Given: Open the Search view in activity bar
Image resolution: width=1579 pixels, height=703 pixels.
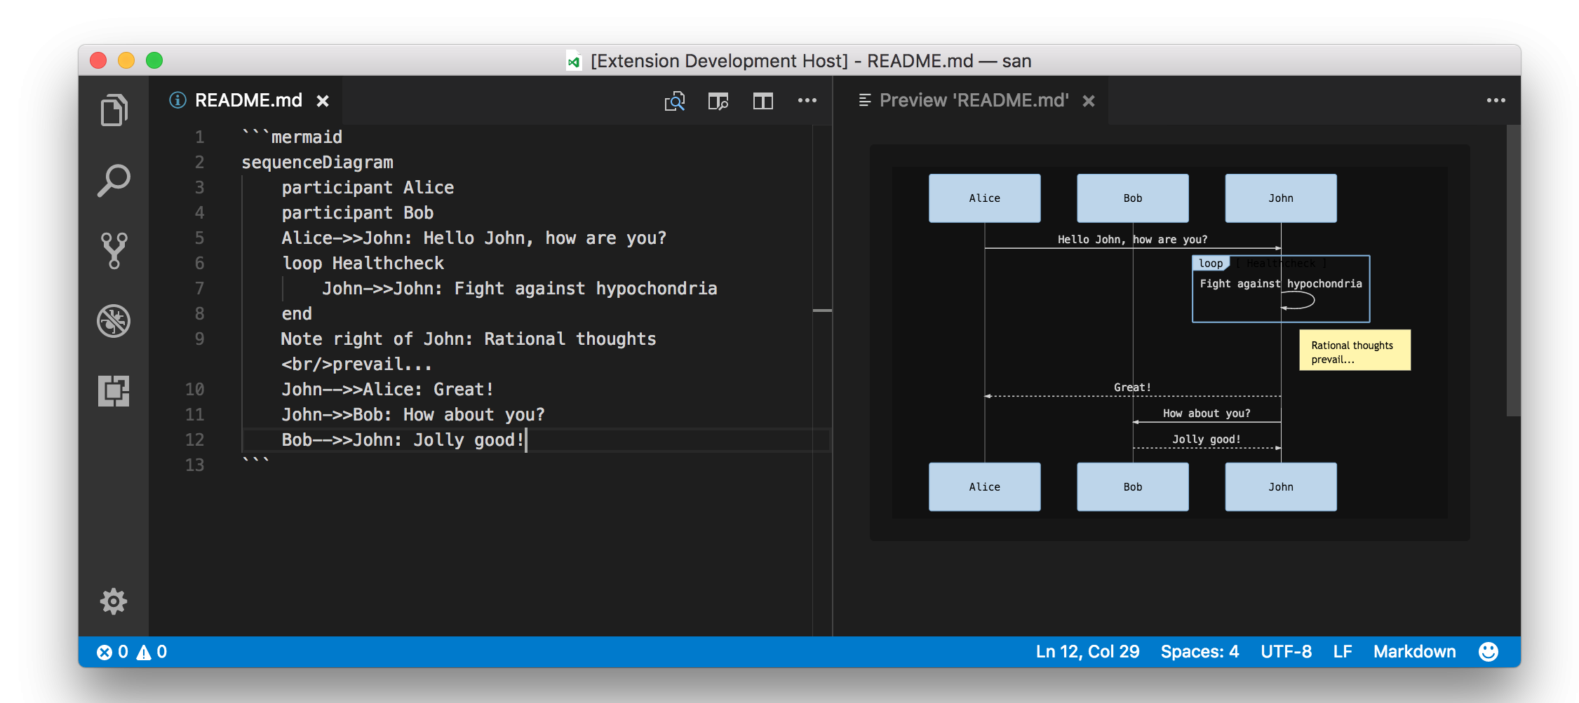Looking at the screenshot, I should (114, 181).
